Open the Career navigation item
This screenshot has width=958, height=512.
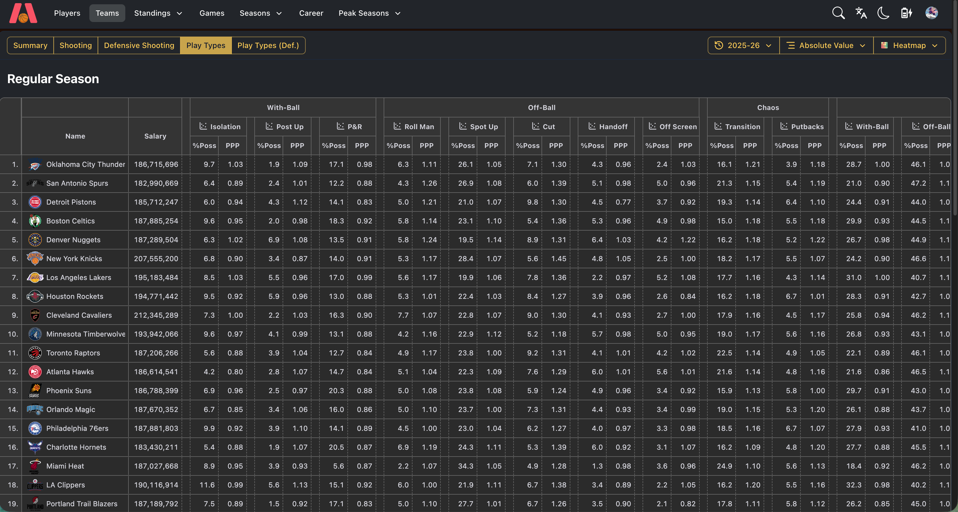tap(311, 13)
